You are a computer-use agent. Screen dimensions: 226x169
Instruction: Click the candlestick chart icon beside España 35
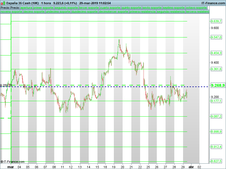tap(3, 3)
